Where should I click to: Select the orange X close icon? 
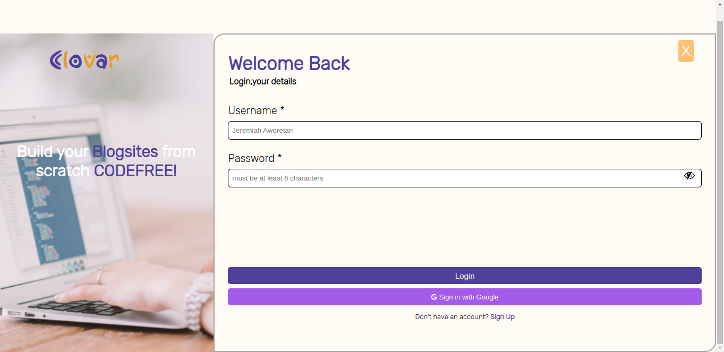pos(685,51)
